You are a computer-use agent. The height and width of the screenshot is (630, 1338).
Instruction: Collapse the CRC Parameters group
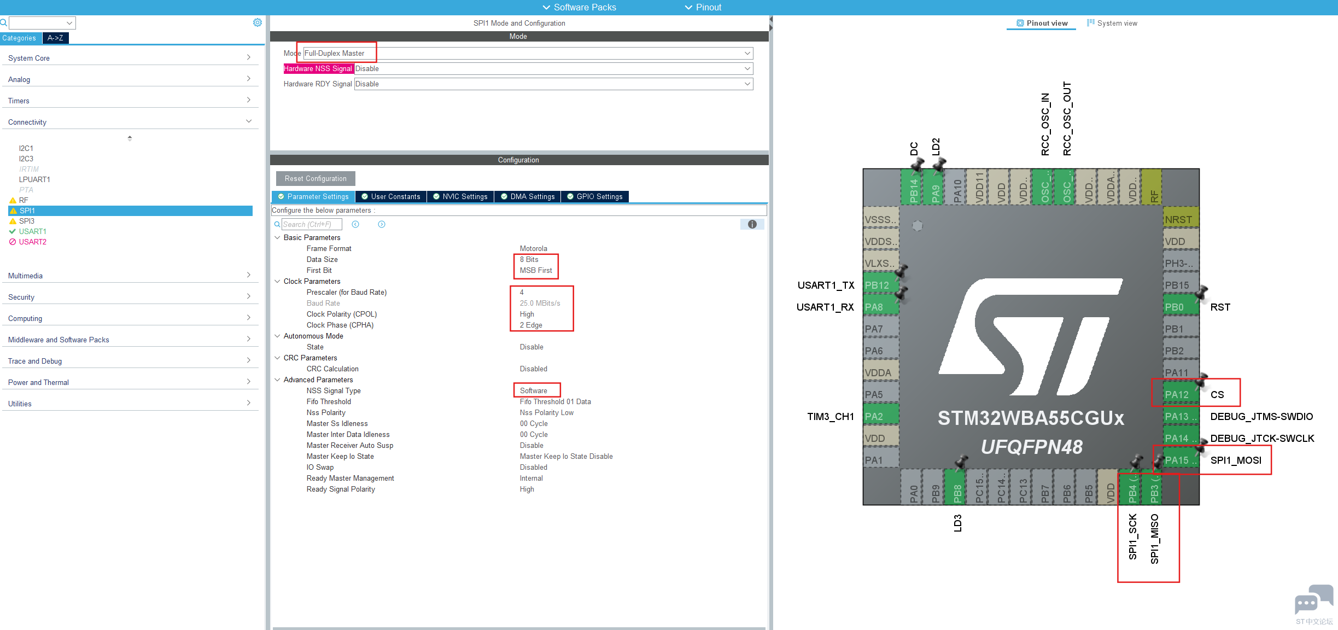coord(277,358)
